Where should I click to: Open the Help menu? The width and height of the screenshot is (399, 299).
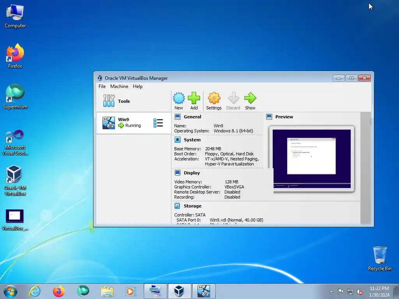(x=138, y=86)
